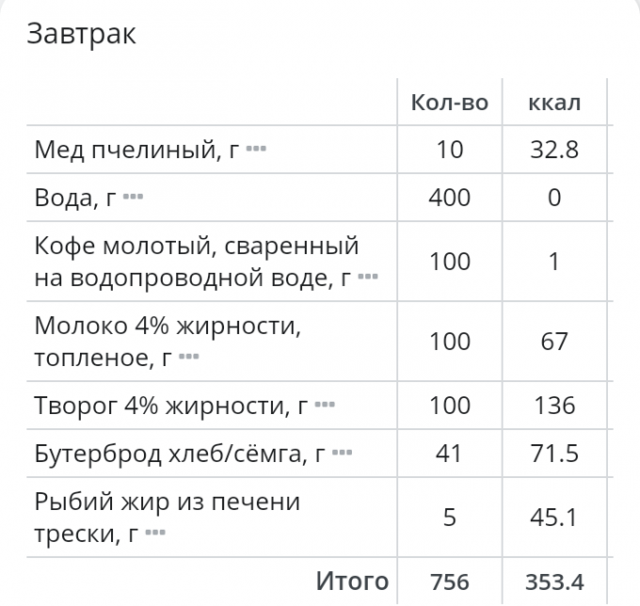Click the three-dot menu next to Вода
The width and height of the screenshot is (640, 606).
(133, 197)
